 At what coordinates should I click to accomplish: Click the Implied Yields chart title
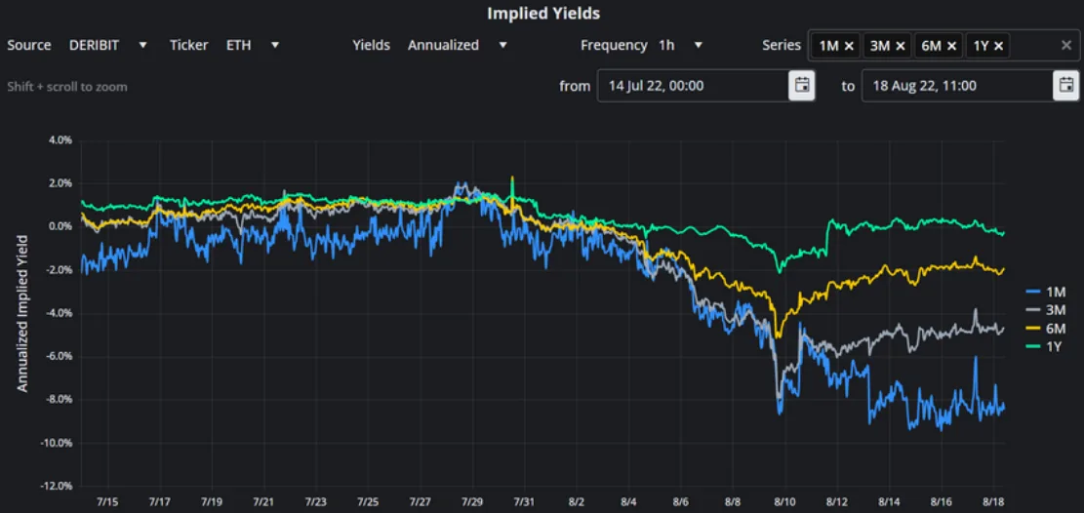(x=542, y=13)
